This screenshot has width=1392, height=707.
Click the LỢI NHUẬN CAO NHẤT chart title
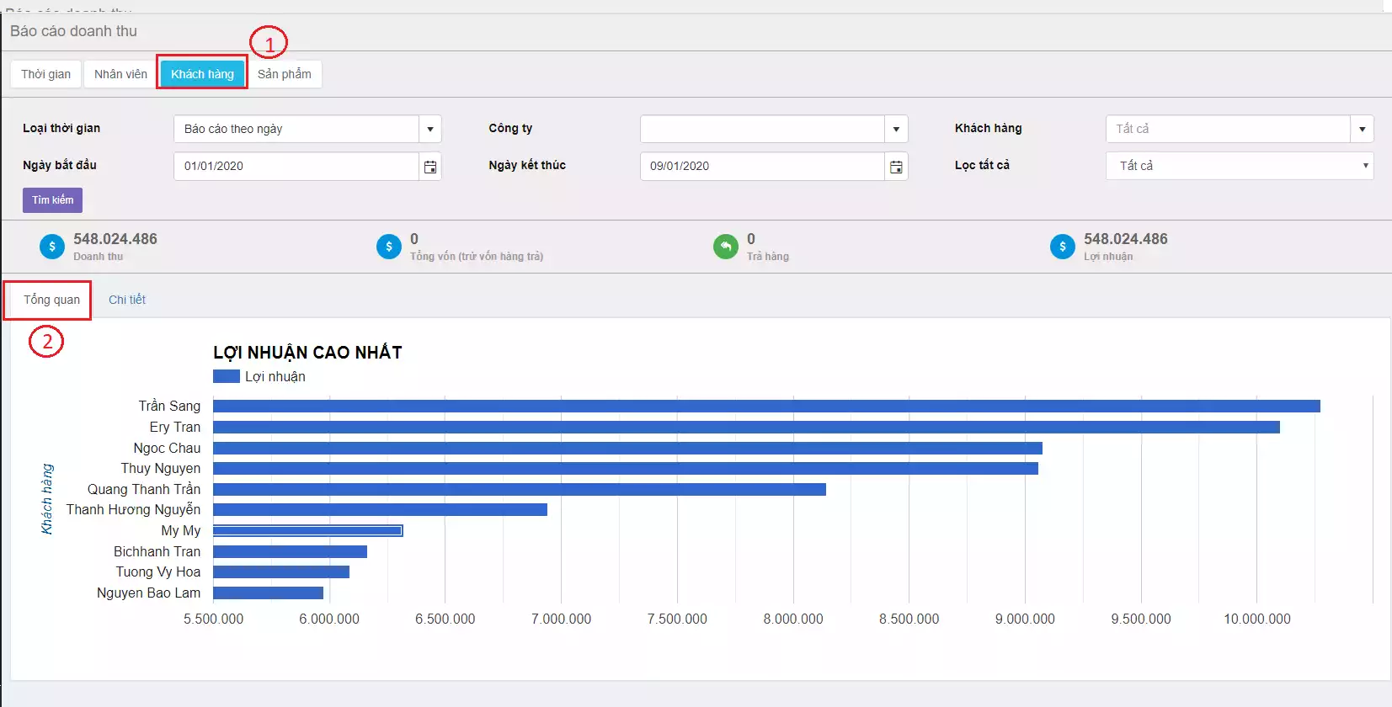pos(307,353)
